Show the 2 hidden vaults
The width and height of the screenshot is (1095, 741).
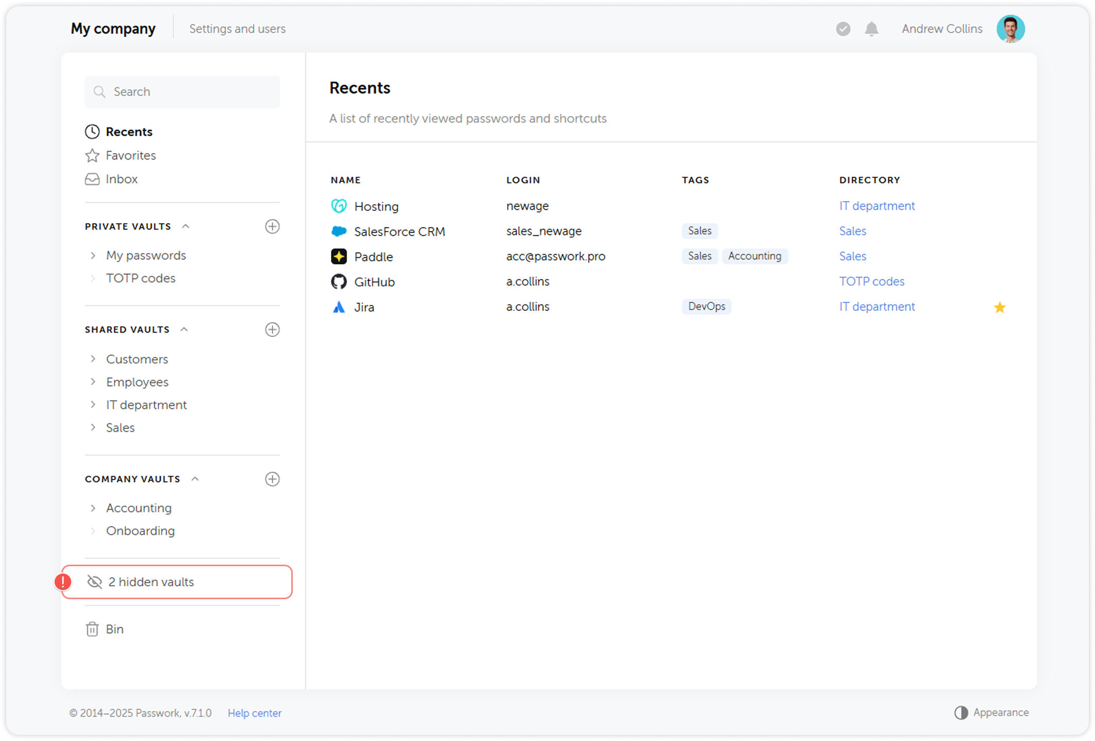tap(151, 582)
